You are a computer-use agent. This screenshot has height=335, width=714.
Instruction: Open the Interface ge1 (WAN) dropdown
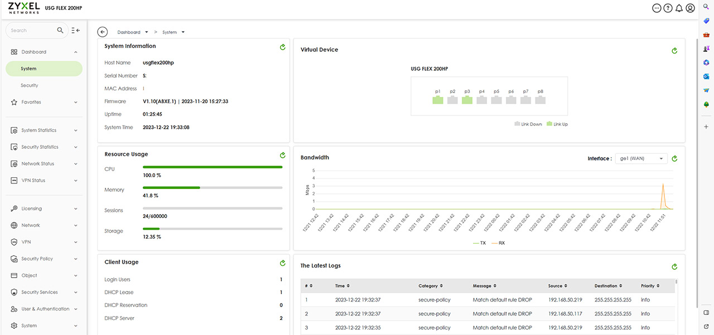click(641, 159)
